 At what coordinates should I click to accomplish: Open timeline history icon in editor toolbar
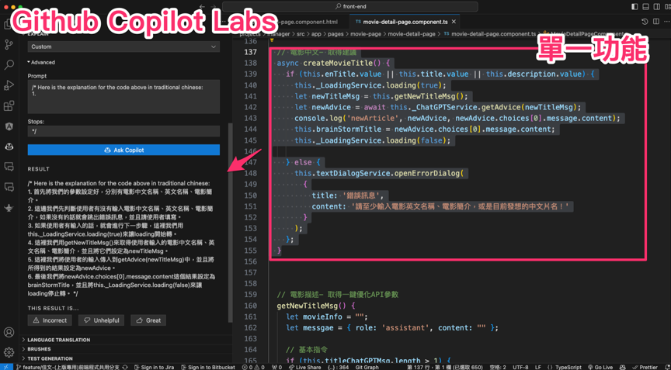point(645,22)
